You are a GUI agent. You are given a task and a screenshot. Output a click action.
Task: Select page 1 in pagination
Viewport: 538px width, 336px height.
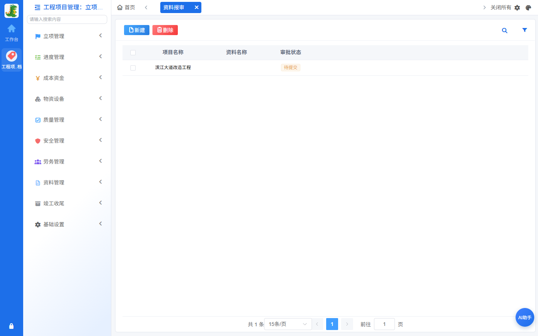pos(332,324)
